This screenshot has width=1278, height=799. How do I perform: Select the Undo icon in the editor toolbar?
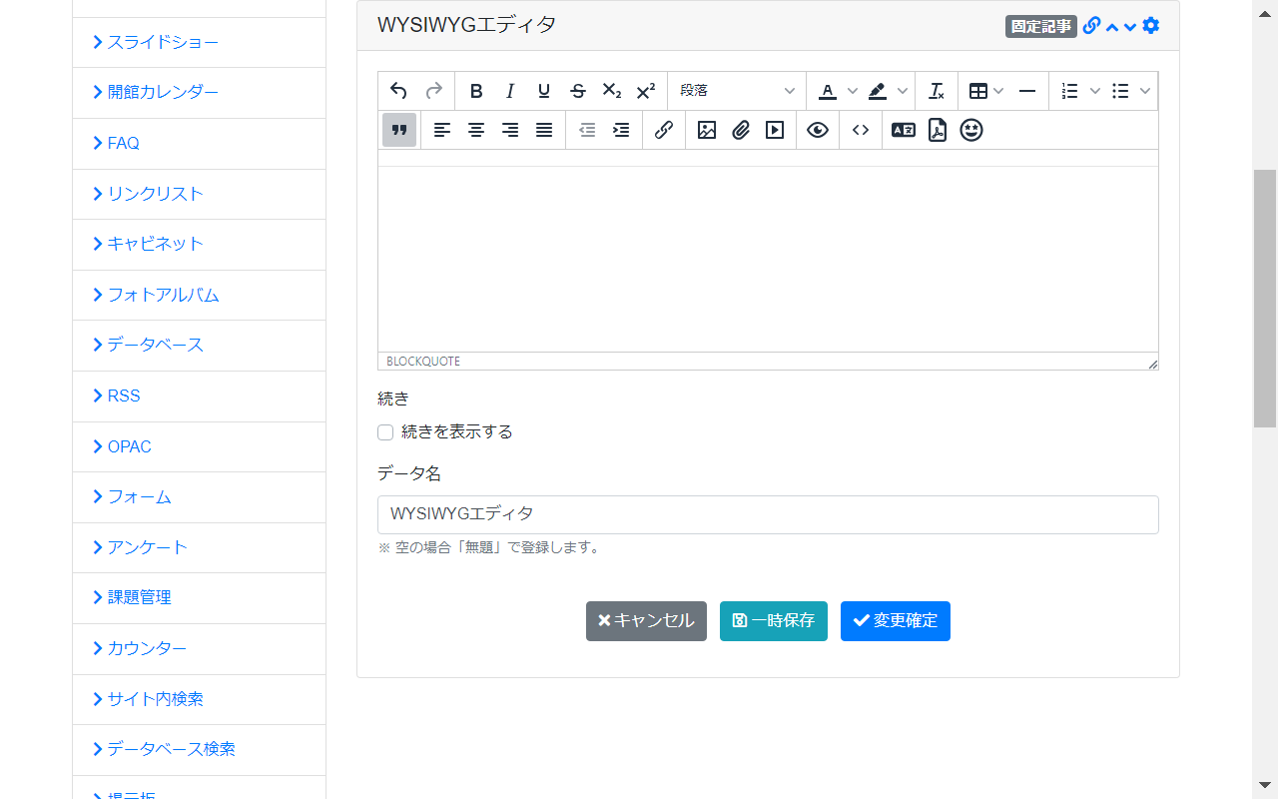pos(398,90)
